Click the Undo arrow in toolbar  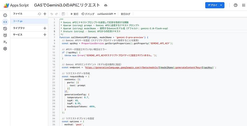click(x=52, y=14)
